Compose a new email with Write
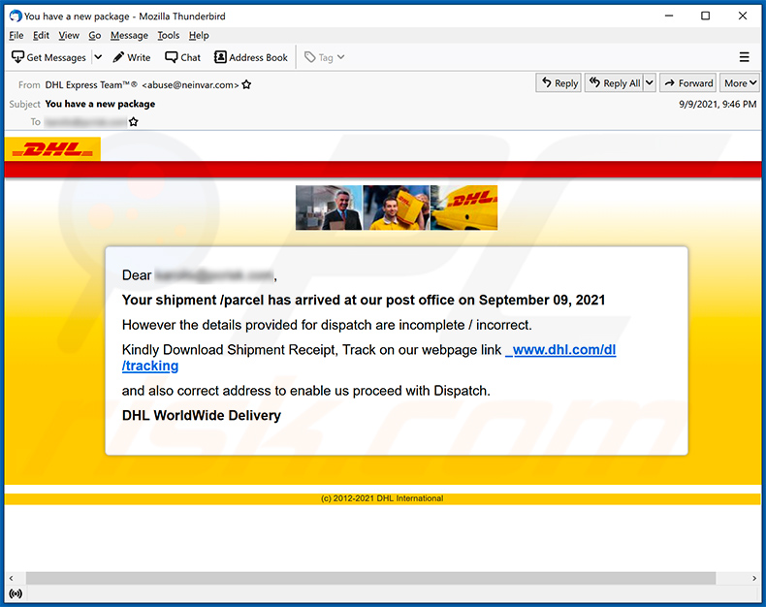 click(x=132, y=57)
